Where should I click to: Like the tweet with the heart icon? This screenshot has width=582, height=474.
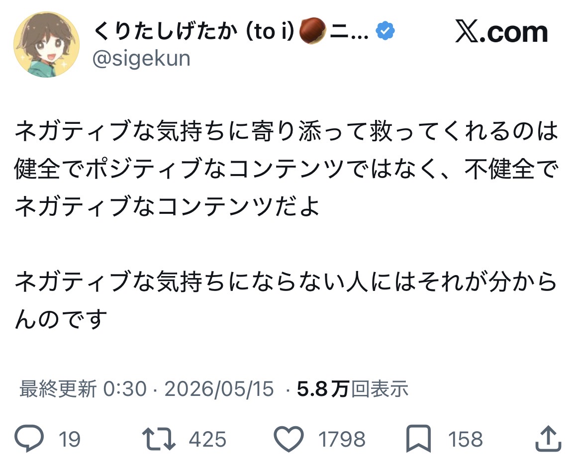pyautogui.click(x=289, y=439)
